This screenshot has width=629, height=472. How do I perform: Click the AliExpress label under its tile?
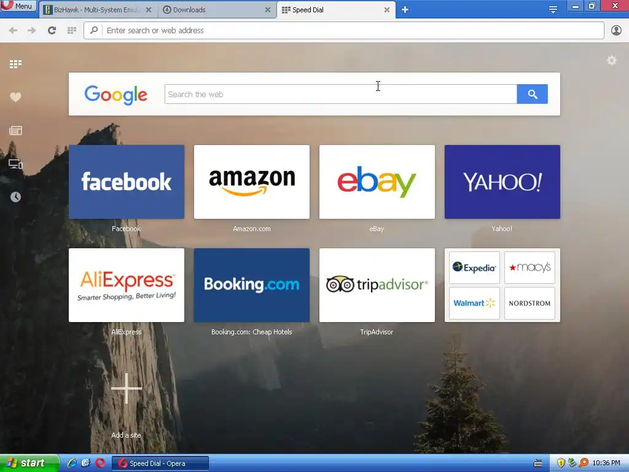pyautogui.click(x=127, y=332)
